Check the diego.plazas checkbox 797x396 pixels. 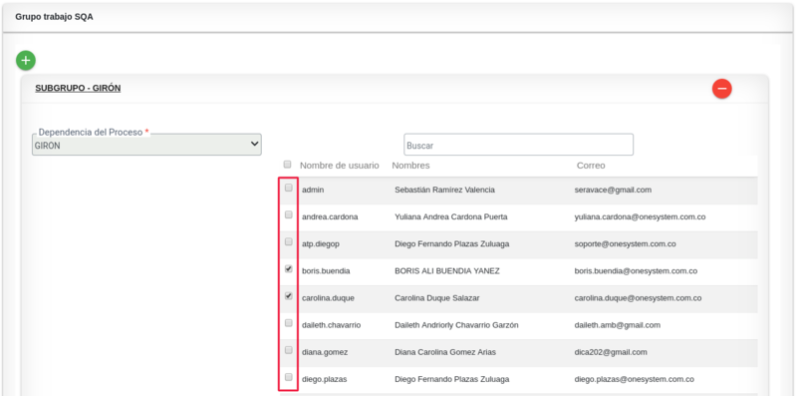click(289, 377)
